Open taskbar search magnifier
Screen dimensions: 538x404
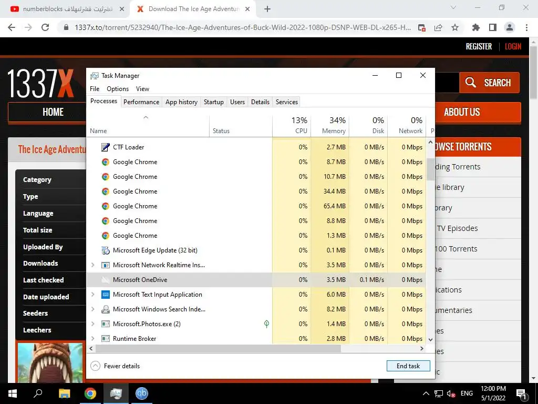(x=38, y=393)
